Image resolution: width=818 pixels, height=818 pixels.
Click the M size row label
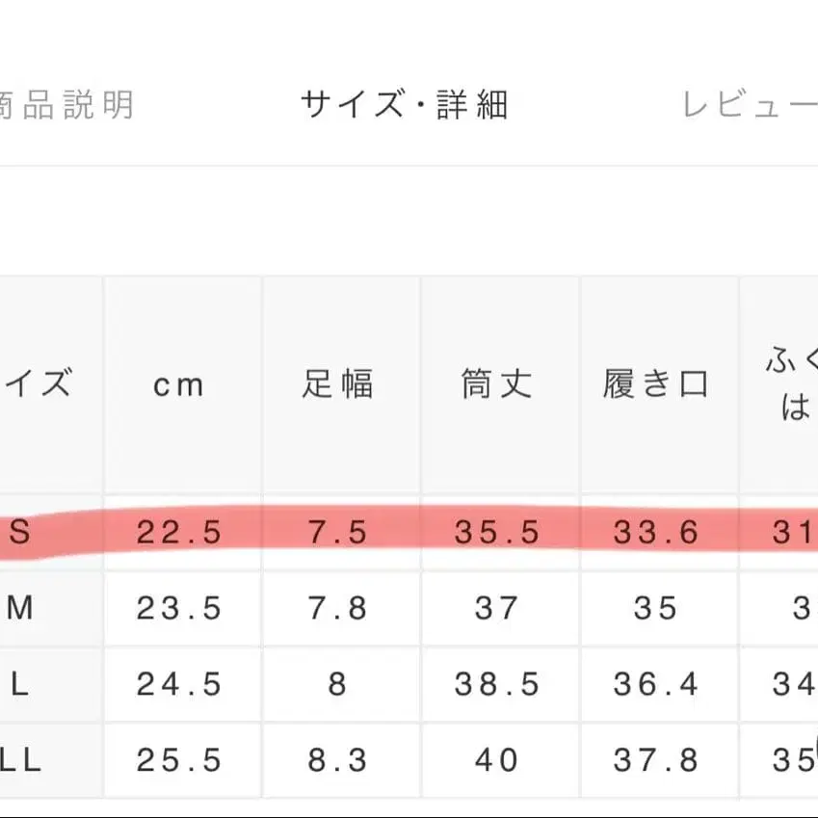click(x=19, y=609)
